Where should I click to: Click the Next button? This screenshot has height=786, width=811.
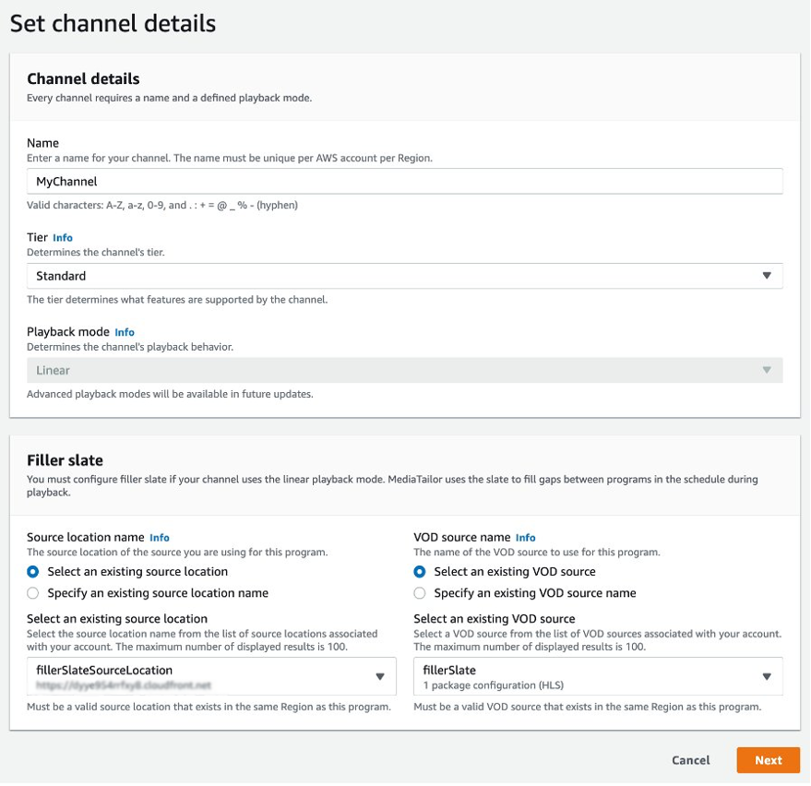tap(769, 759)
